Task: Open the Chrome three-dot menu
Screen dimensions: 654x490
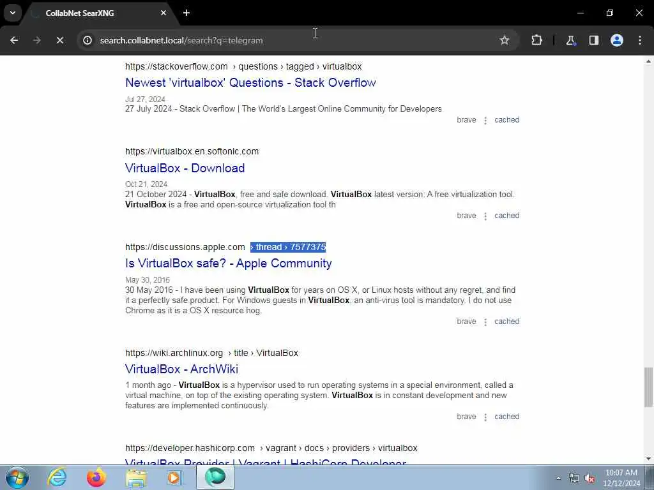Action: 640,40
